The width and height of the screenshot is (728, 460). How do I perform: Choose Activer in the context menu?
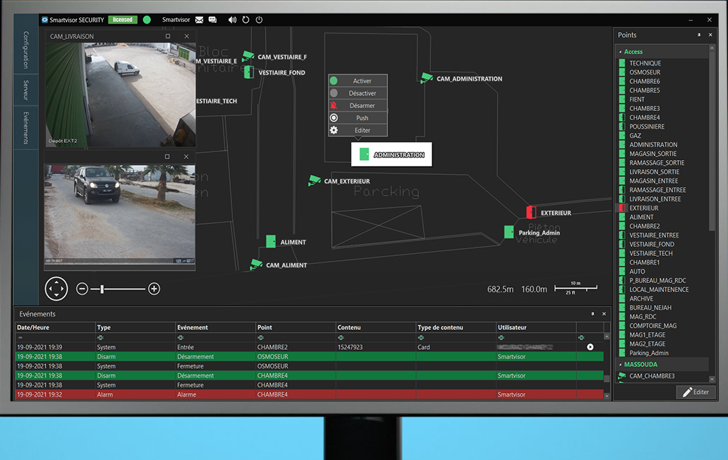(362, 81)
